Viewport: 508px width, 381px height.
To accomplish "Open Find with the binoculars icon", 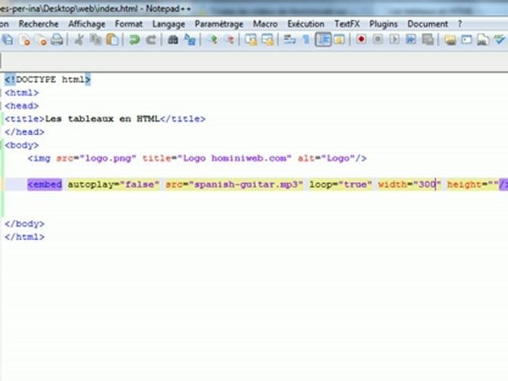I will point(173,40).
